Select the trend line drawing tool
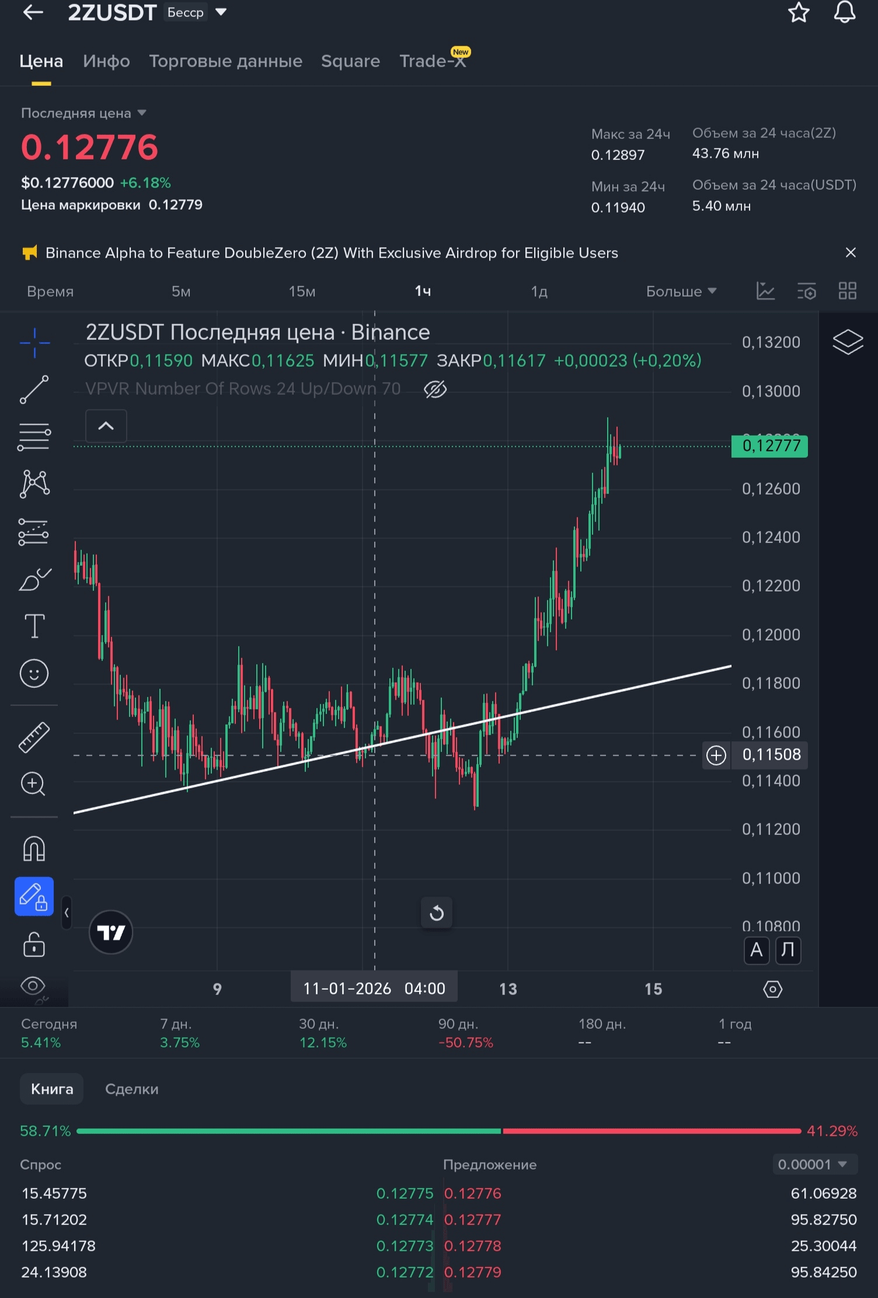This screenshot has width=878, height=1298. (x=34, y=390)
